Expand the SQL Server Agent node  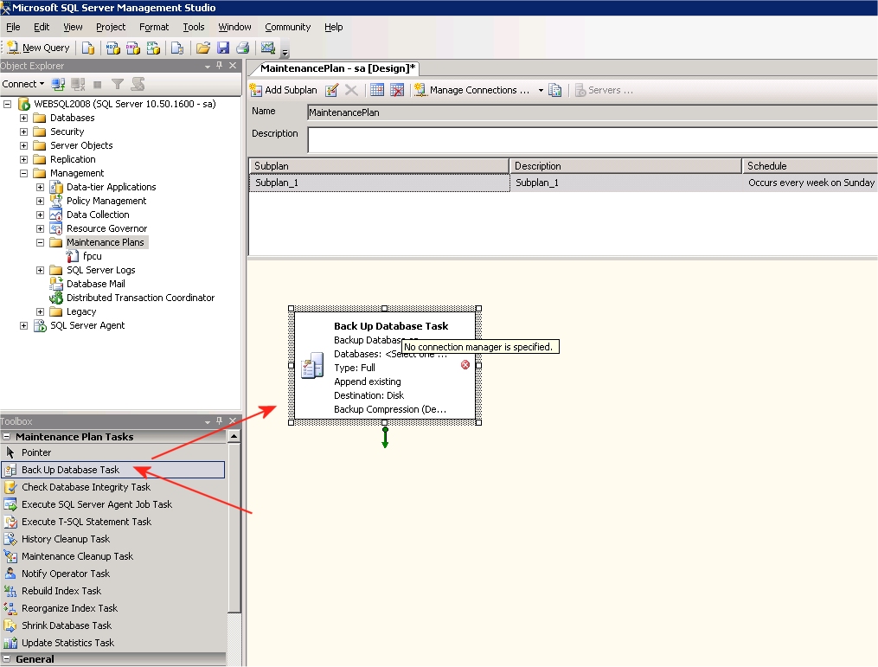point(23,326)
